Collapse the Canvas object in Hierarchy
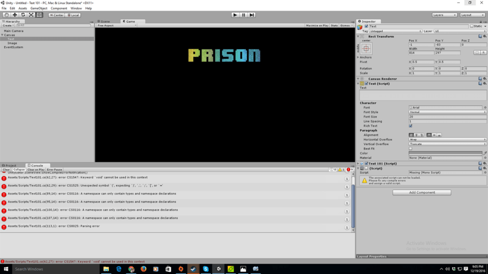The height and width of the screenshot is (274, 488). tap(2, 35)
